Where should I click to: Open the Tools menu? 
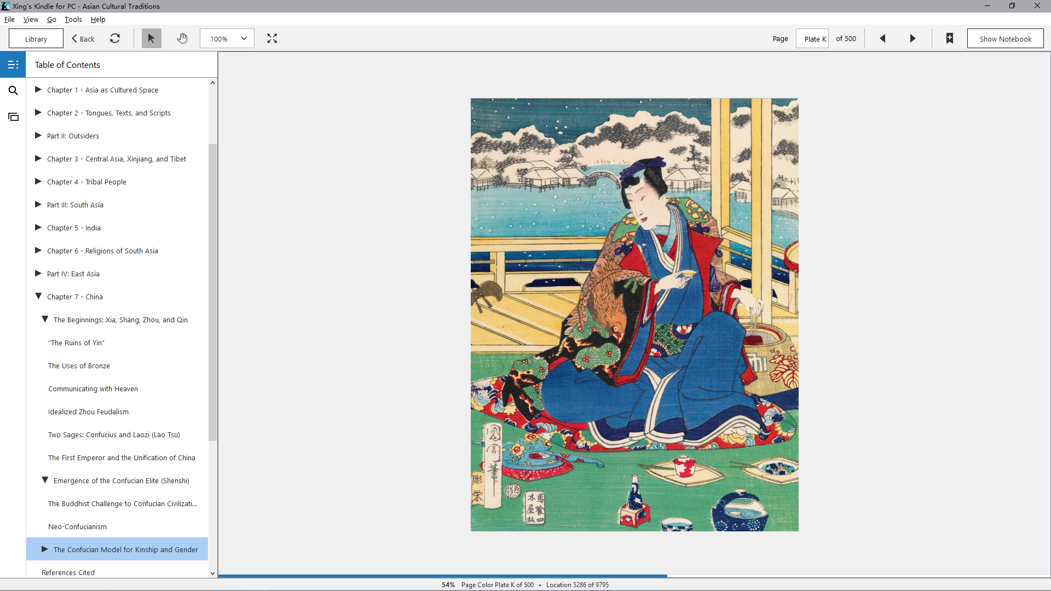click(x=73, y=19)
